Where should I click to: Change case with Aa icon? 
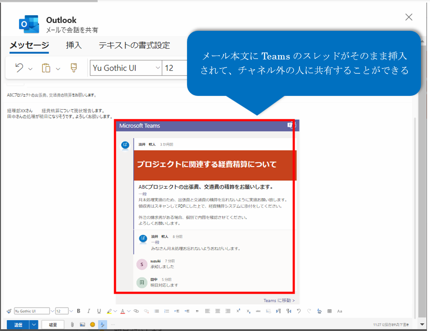(340, 311)
